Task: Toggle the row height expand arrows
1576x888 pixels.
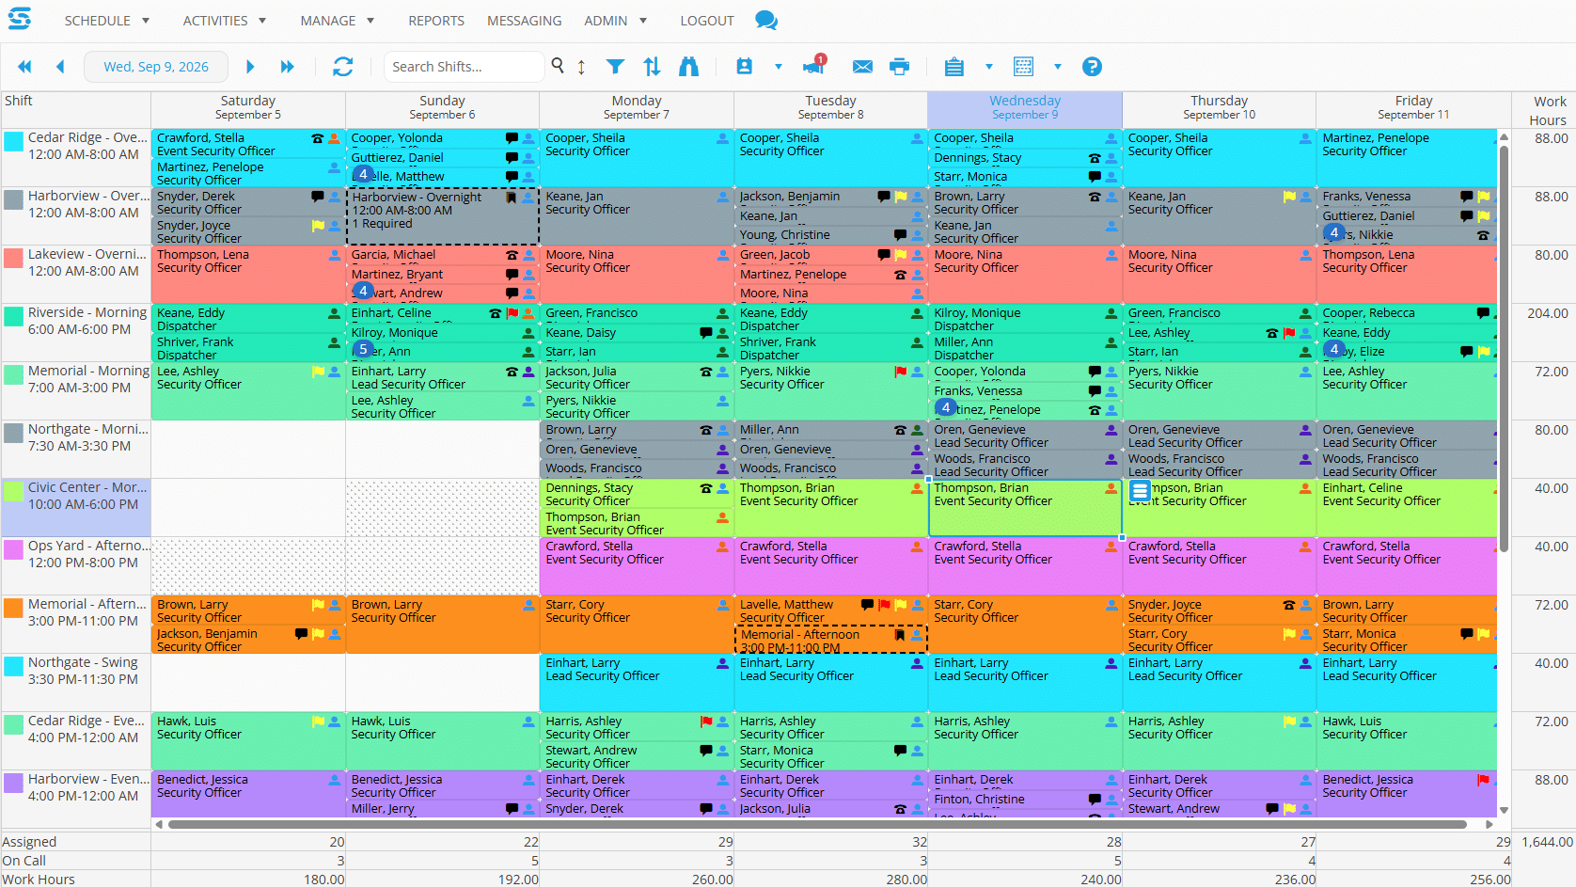Action: (581, 67)
